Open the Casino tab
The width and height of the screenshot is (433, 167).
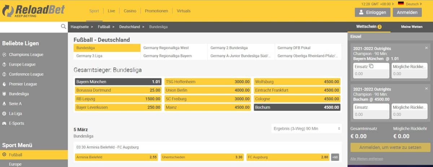click(130, 11)
